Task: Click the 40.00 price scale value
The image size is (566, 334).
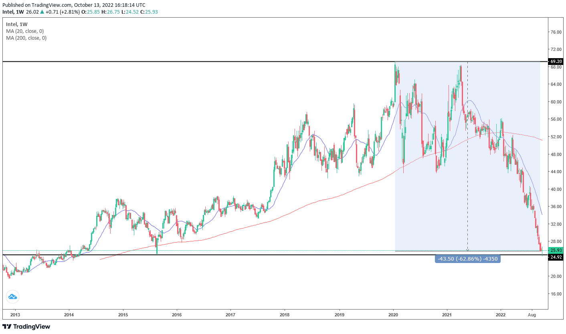Action: (556, 189)
